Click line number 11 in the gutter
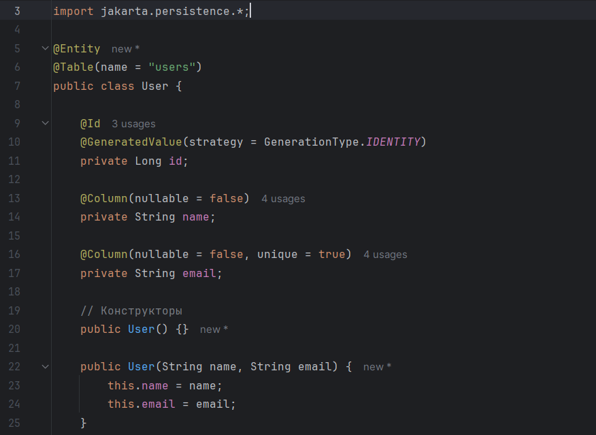Screen dimensions: 596x435 (14, 161)
